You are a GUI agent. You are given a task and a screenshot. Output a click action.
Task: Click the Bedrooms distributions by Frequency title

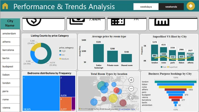[49, 73]
